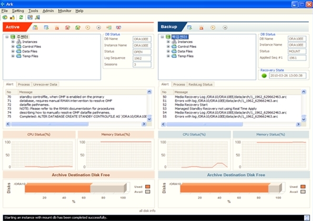Screen dimensions: 313x221
Task: Select Alert tab in Backup panel
Action: click(x=165, y=84)
